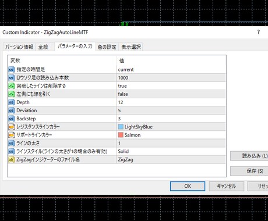Confirm settings with the OK button
Viewport: 268px width, 221px height.
(188, 186)
